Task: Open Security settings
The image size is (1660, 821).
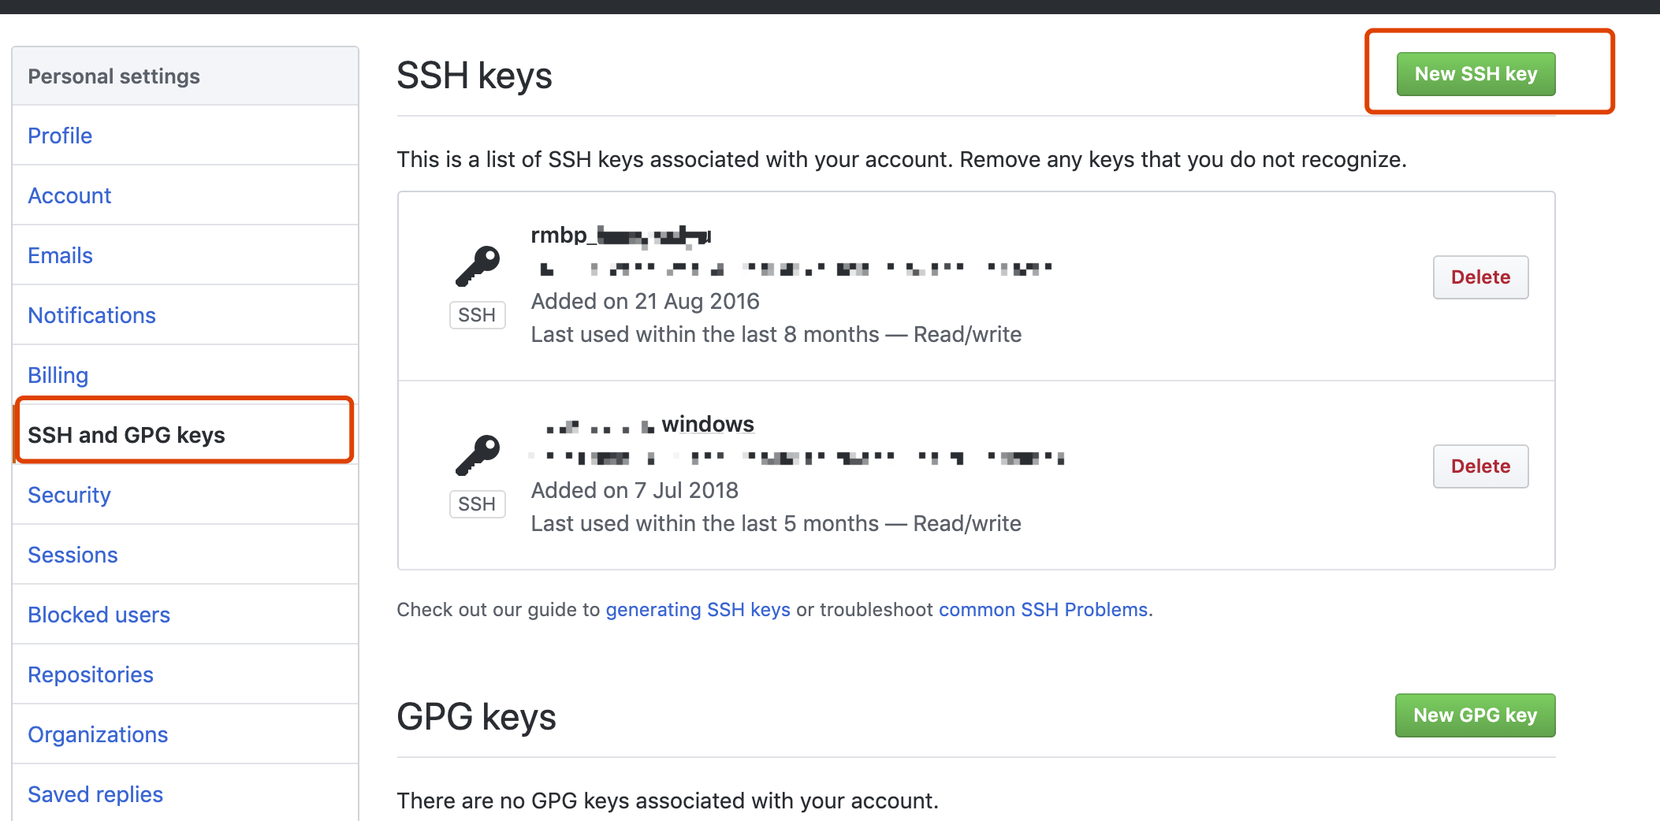Action: coord(69,495)
